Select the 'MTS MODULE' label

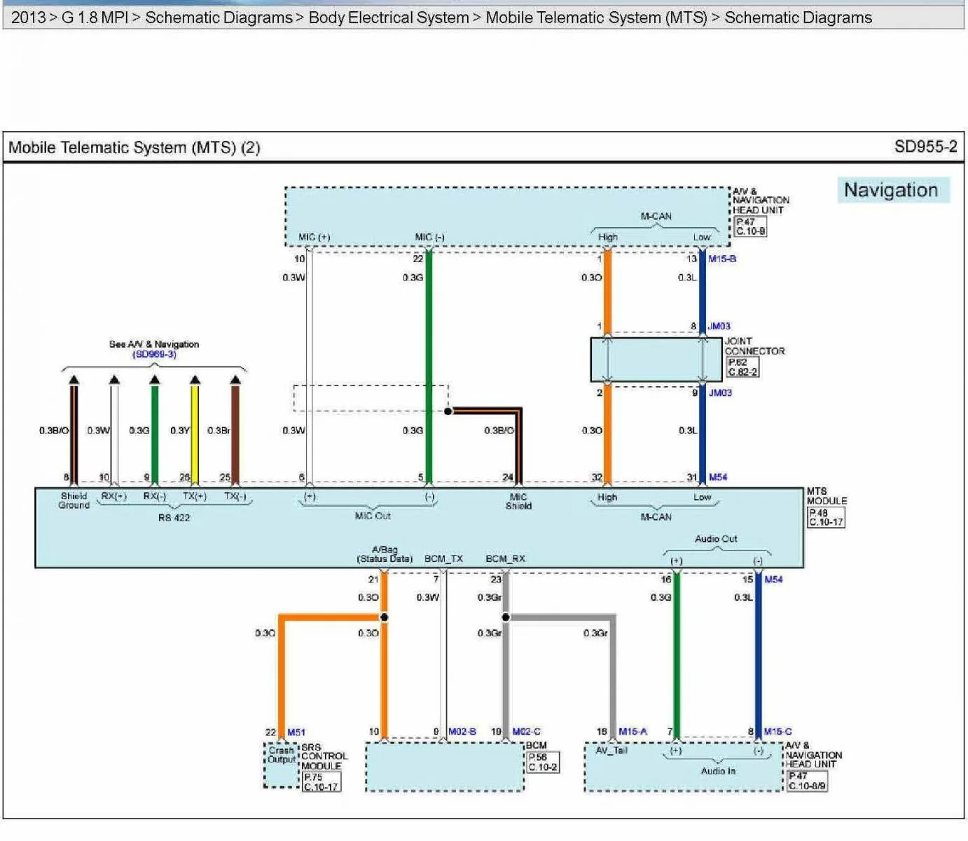(827, 496)
